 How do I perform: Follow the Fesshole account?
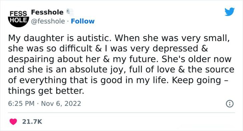point(82,21)
